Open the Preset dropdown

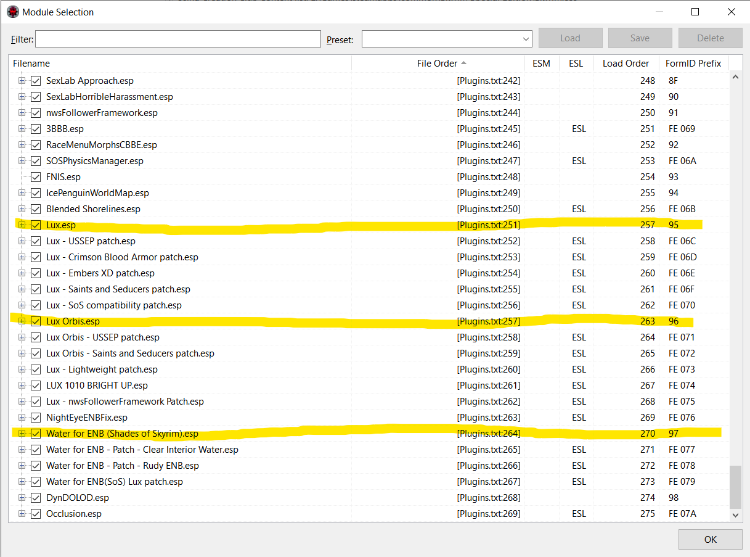pyautogui.click(x=526, y=39)
